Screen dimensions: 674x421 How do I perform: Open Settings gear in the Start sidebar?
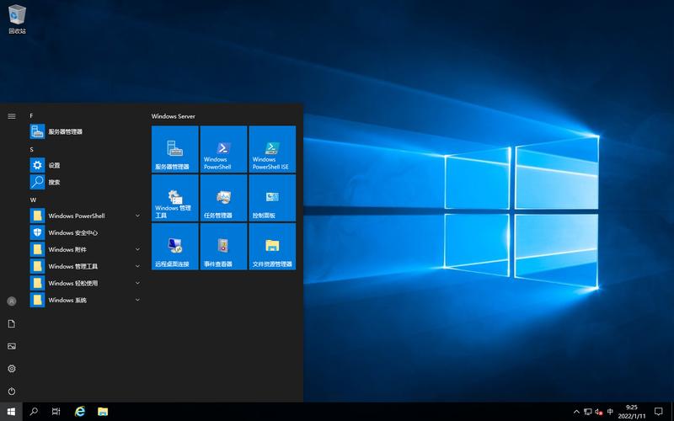[x=12, y=369]
